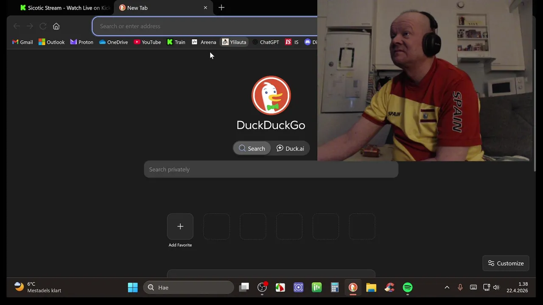Viewport: 543px width, 305px height.
Task: Open the OneDrive bookmark
Action: pos(114,42)
